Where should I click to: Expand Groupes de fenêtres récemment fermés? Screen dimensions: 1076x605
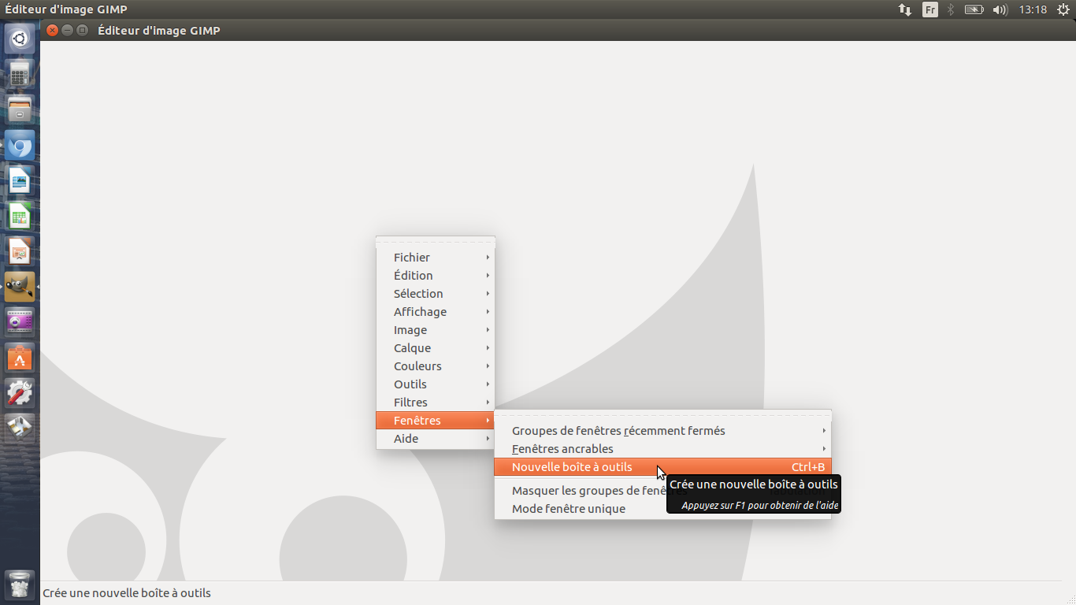click(x=663, y=431)
